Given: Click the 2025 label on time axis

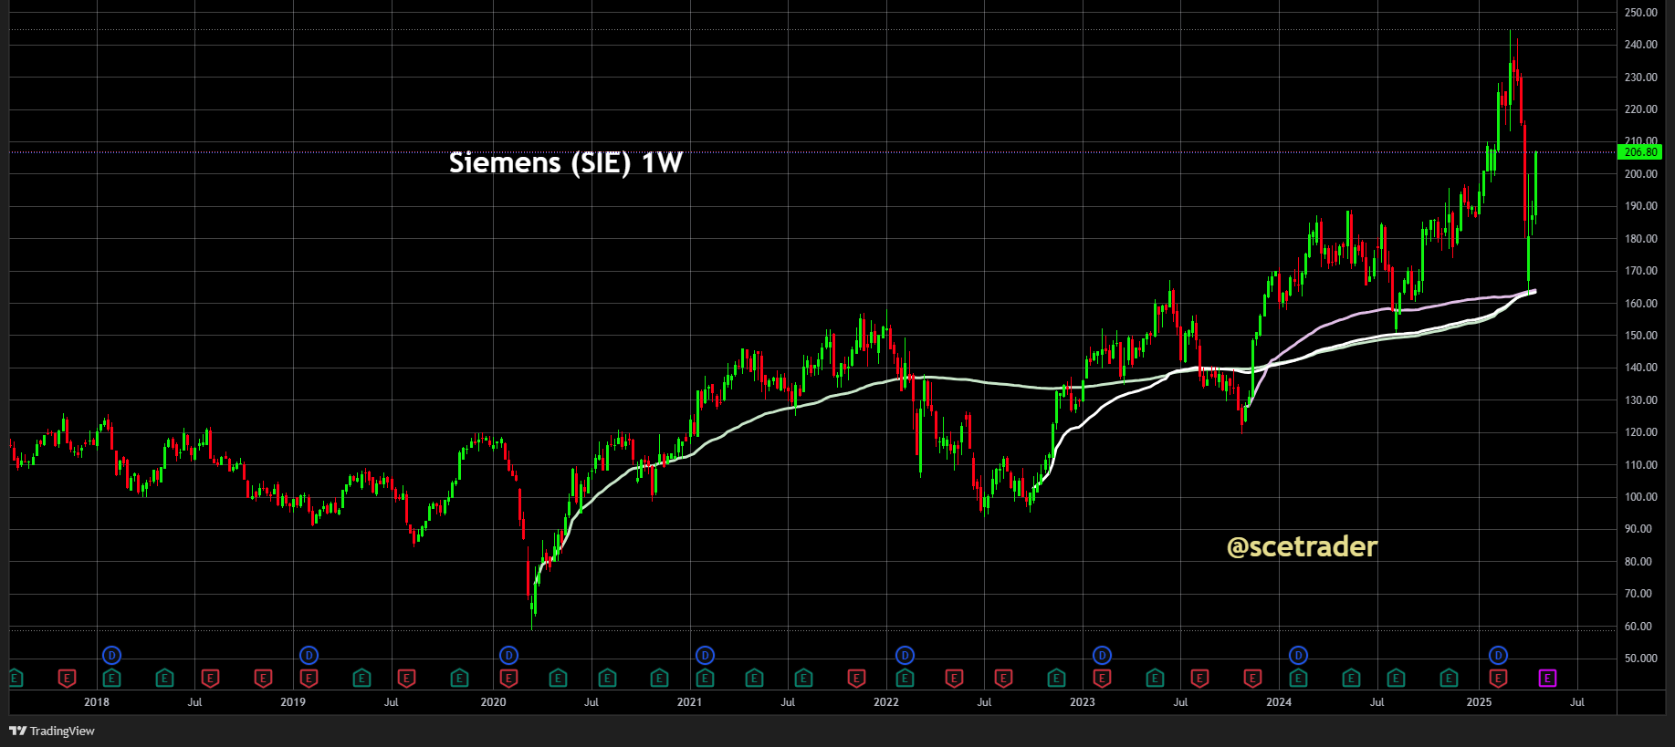Looking at the screenshot, I should point(1479,702).
